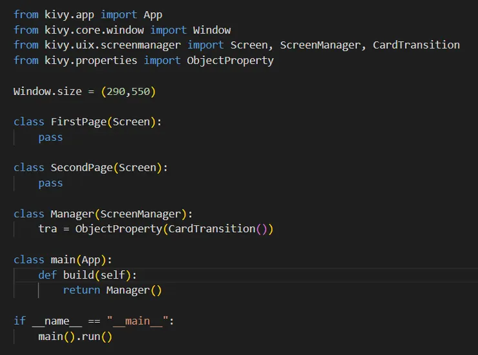Click 'ObjectProperty' in the import line
478x355 pixels.
point(231,60)
